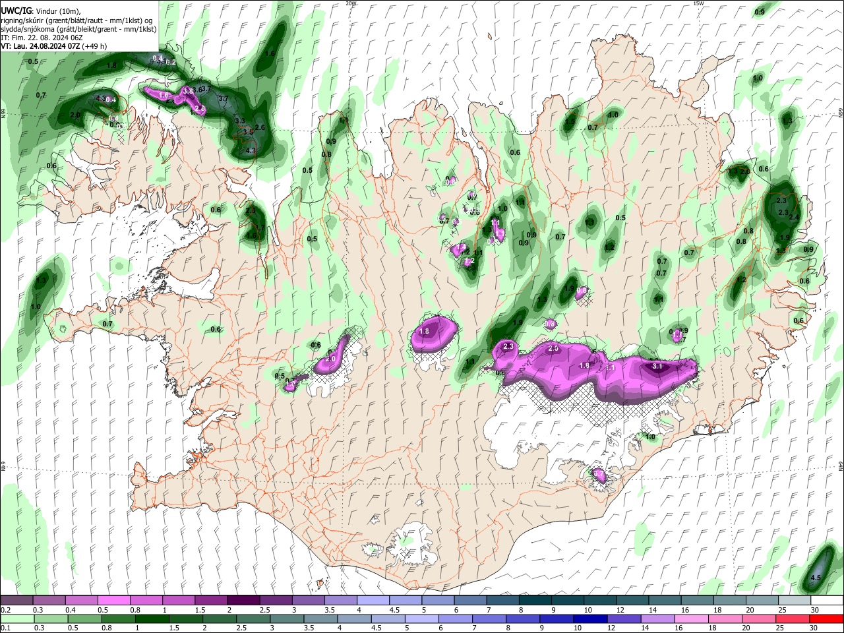Screen dimensions: 844x633
Task: Pick the light pink 16 swatch in rain legend
Action: [x=692, y=618]
